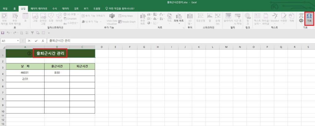Click the formula bar text 출퇴근시간 관리

coord(60,41)
